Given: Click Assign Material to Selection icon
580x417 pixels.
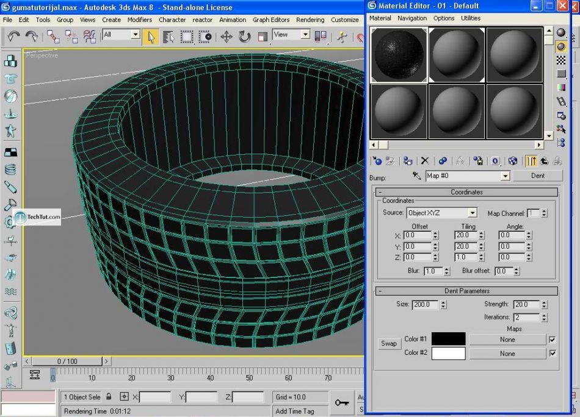Looking at the screenshot, I should (408, 161).
